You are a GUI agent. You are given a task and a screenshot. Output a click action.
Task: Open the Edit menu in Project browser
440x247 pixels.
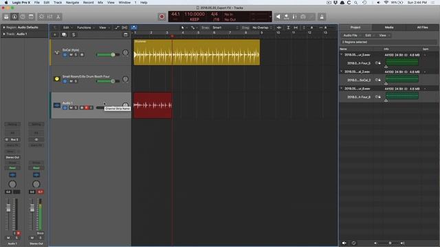(x=370, y=35)
